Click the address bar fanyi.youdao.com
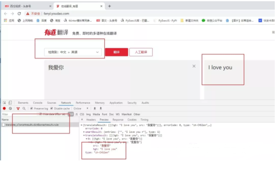This screenshot has width=276, height=175. coord(56,13)
